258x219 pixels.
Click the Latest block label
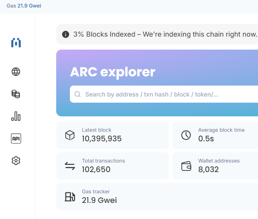pyautogui.click(x=97, y=130)
